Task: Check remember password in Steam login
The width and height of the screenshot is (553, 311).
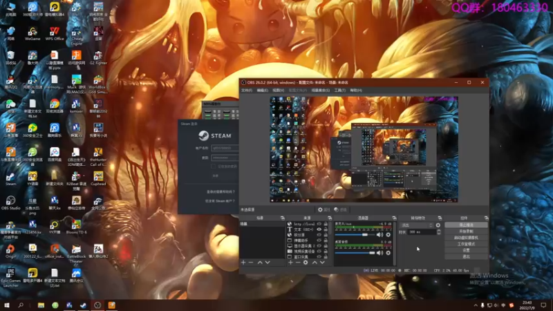Action: tap(213, 167)
